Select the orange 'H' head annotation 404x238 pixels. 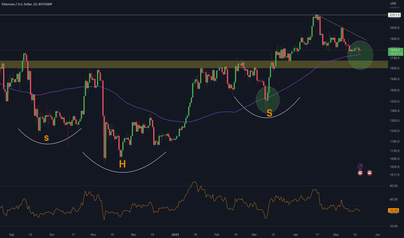coord(122,164)
